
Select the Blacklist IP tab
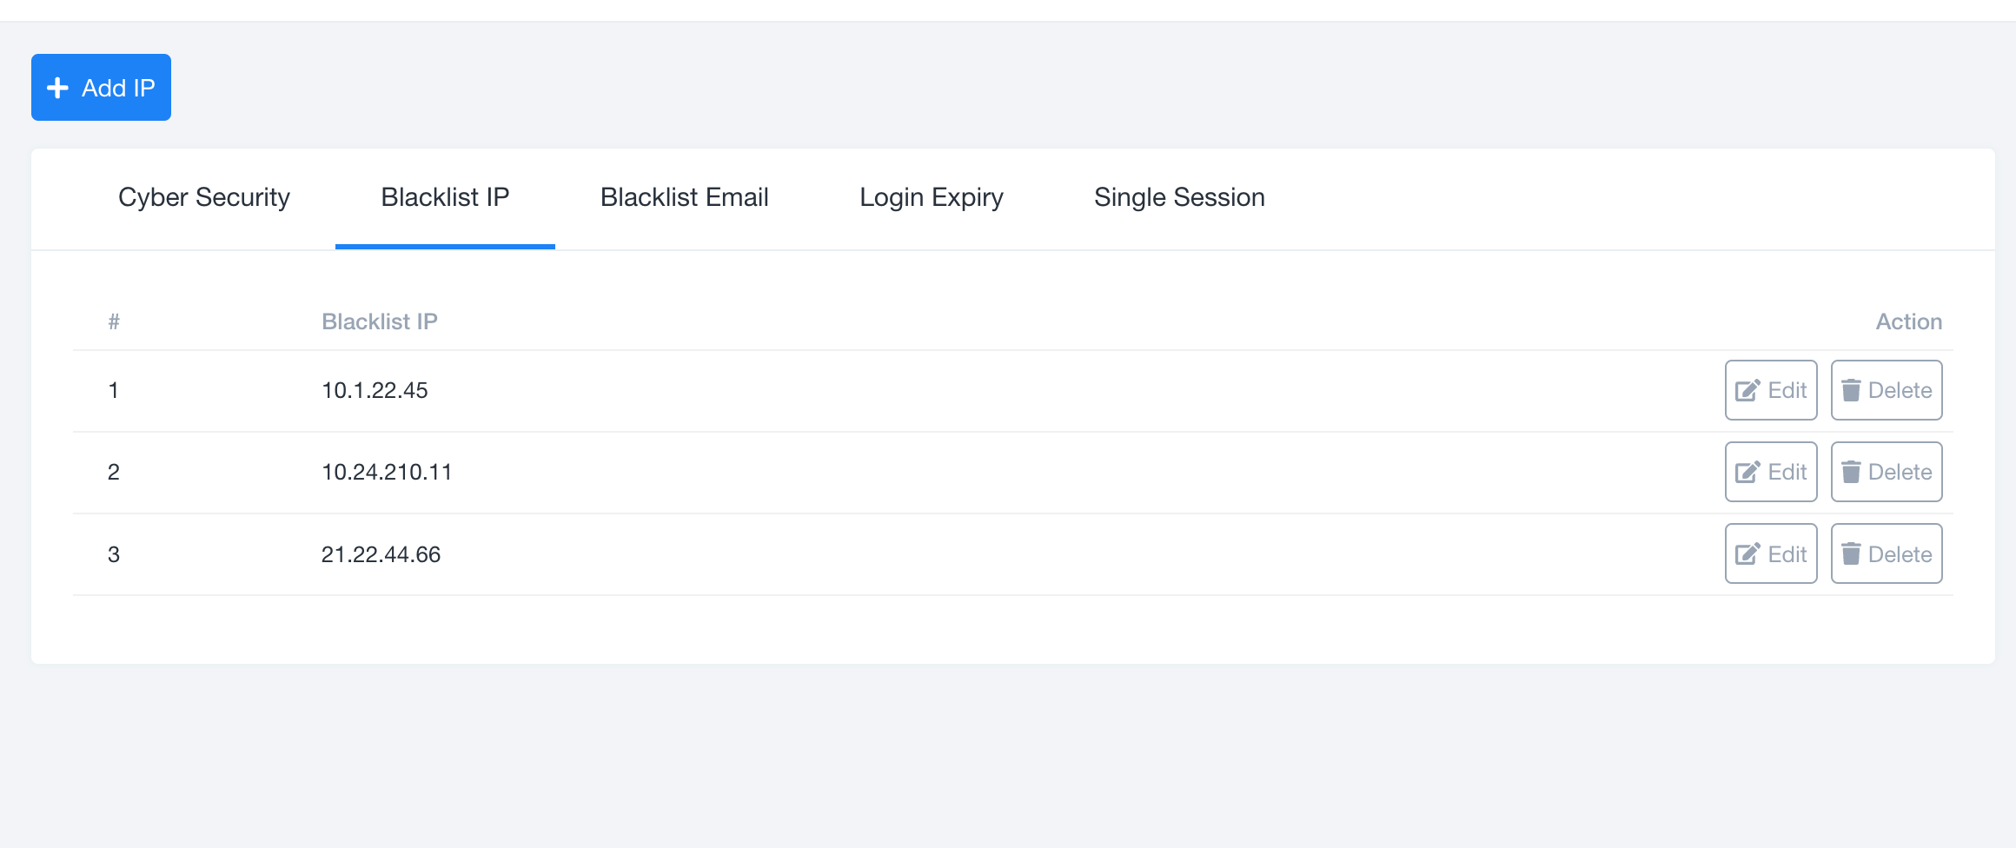(445, 197)
